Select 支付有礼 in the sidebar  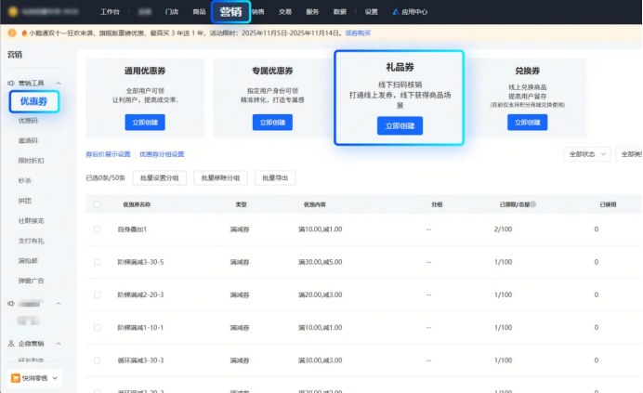(x=32, y=241)
